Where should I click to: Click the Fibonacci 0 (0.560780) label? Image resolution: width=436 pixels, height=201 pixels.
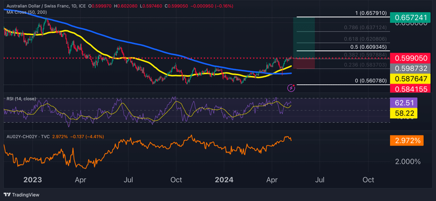[371, 81]
